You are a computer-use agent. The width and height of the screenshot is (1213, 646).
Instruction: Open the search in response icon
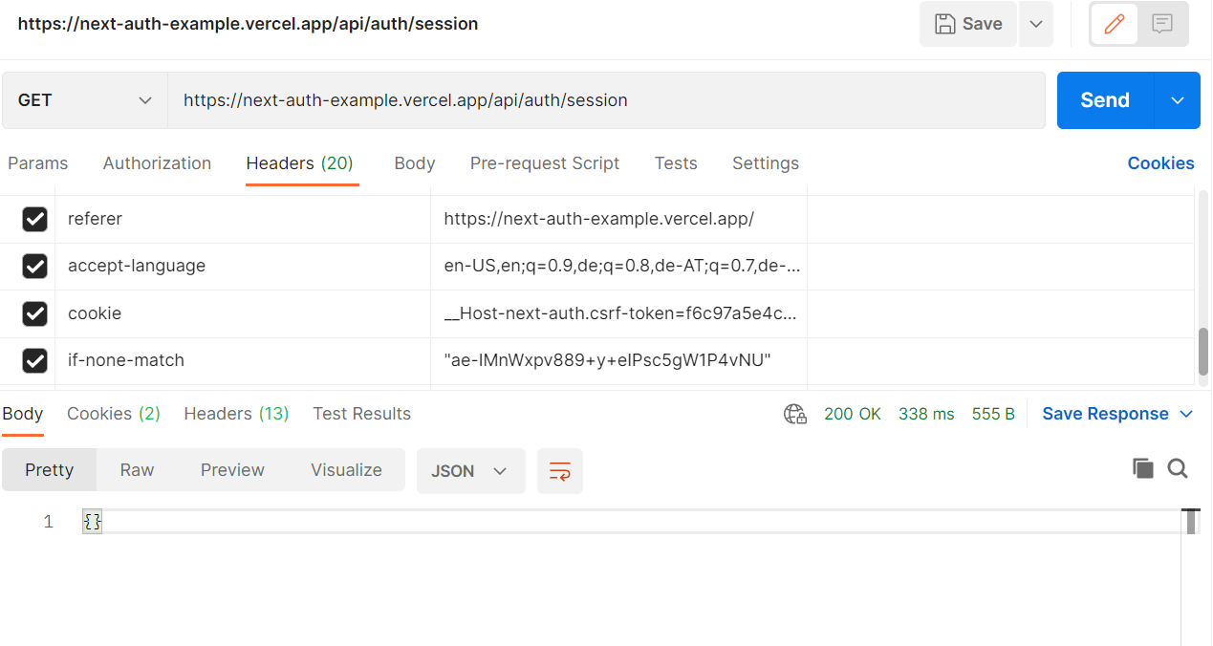point(1178,468)
